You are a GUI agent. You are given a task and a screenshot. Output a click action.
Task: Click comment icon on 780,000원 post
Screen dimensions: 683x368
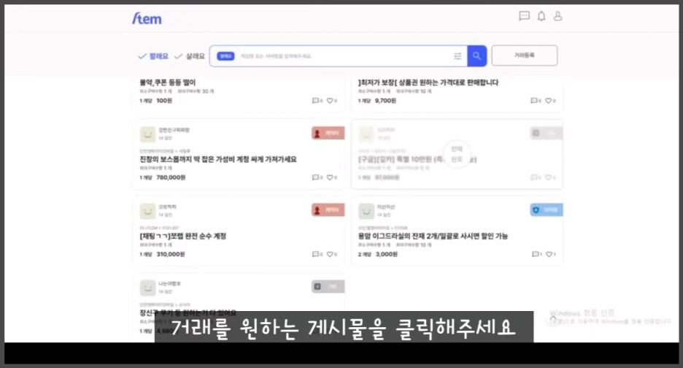pos(315,177)
